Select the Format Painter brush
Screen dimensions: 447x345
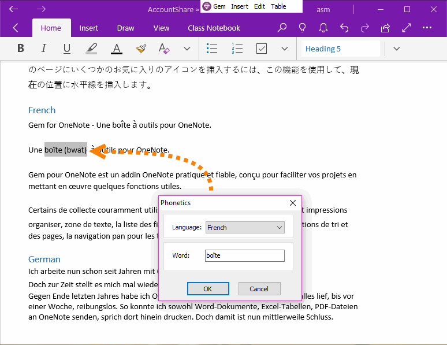[141, 49]
